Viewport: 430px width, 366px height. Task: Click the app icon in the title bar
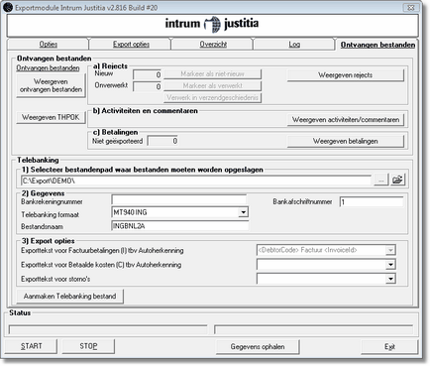(8, 7)
